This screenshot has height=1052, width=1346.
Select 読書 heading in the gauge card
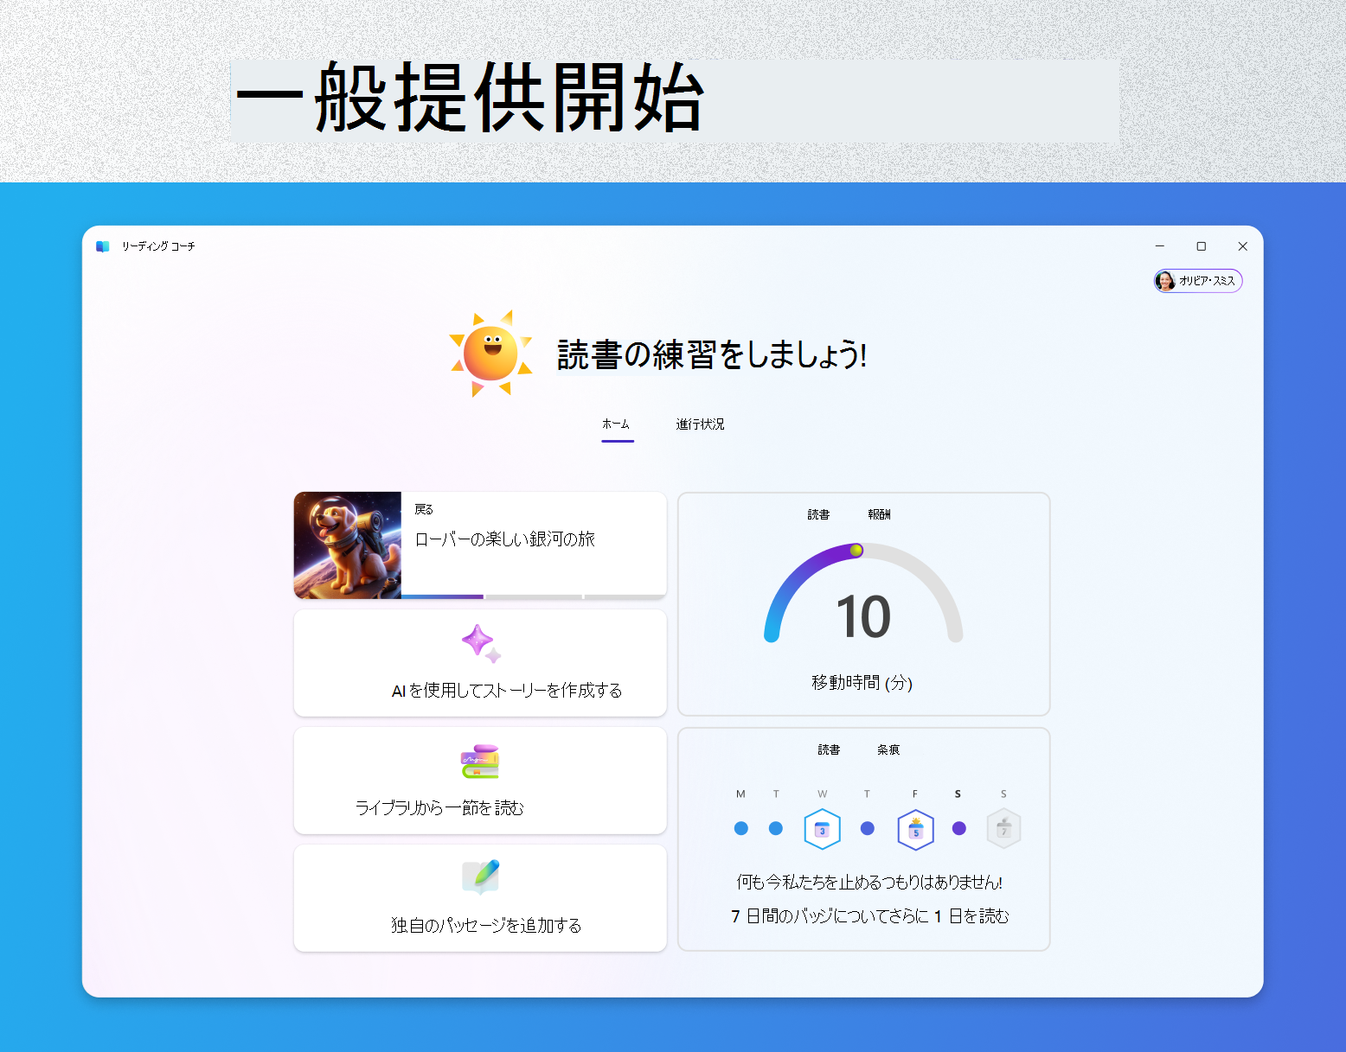tap(818, 515)
